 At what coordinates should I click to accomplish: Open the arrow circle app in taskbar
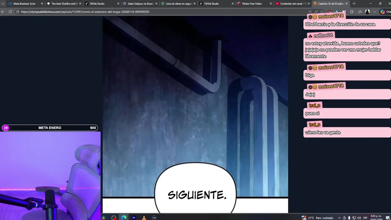[x=154, y=218]
